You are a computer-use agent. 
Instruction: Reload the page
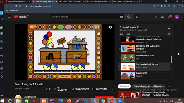(16, 6)
